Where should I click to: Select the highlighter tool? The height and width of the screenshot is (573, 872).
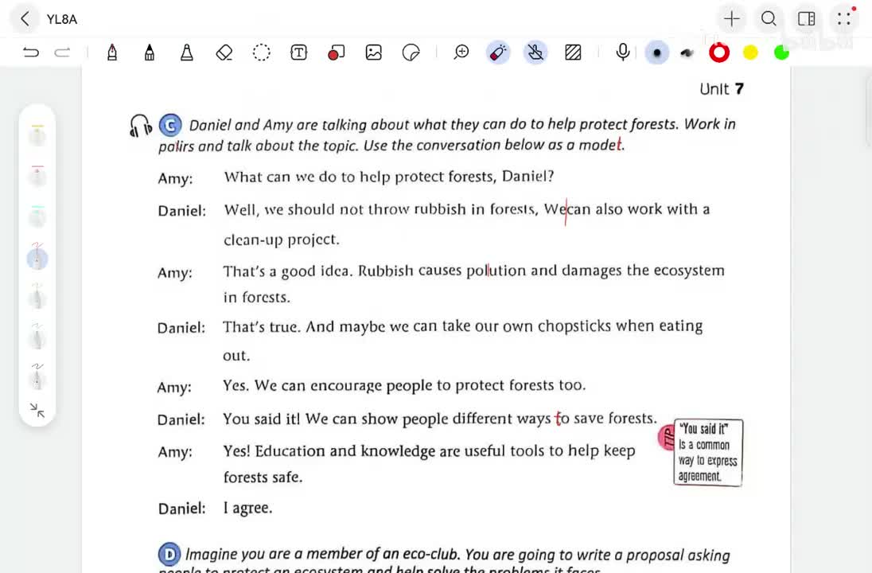[187, 53]
